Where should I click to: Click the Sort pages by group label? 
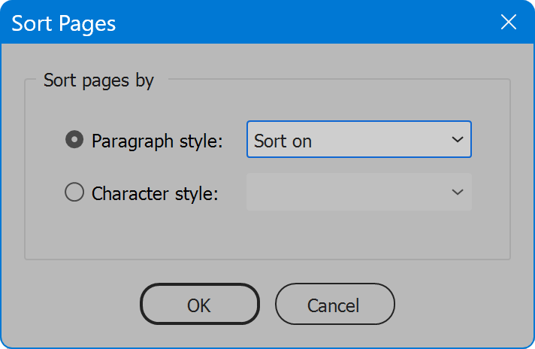(98, 80)
